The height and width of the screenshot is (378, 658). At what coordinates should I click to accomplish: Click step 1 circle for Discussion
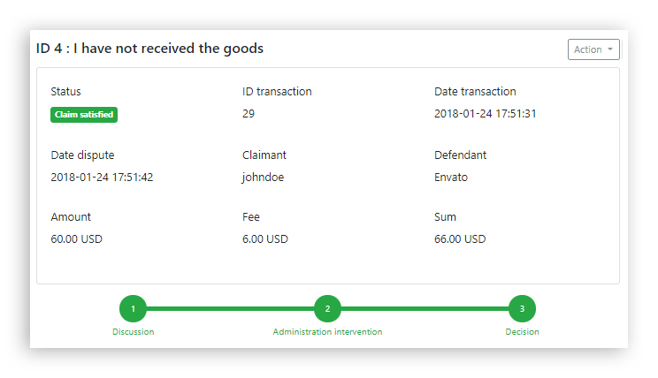point(133,308)
